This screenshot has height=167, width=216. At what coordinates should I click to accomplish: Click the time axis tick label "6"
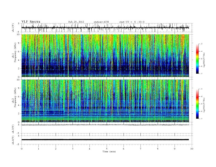pos(124,149)
